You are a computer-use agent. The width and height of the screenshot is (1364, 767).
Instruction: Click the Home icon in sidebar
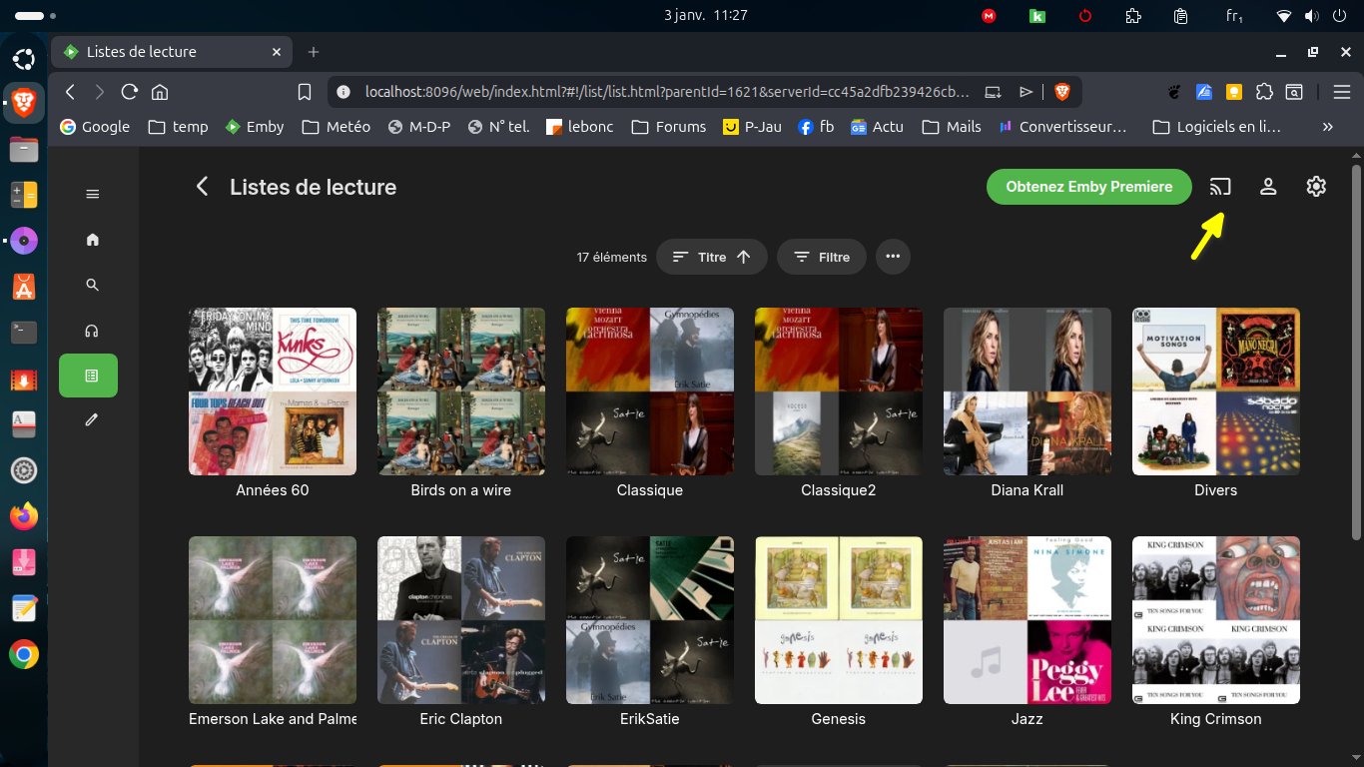[x=93, y=240]
